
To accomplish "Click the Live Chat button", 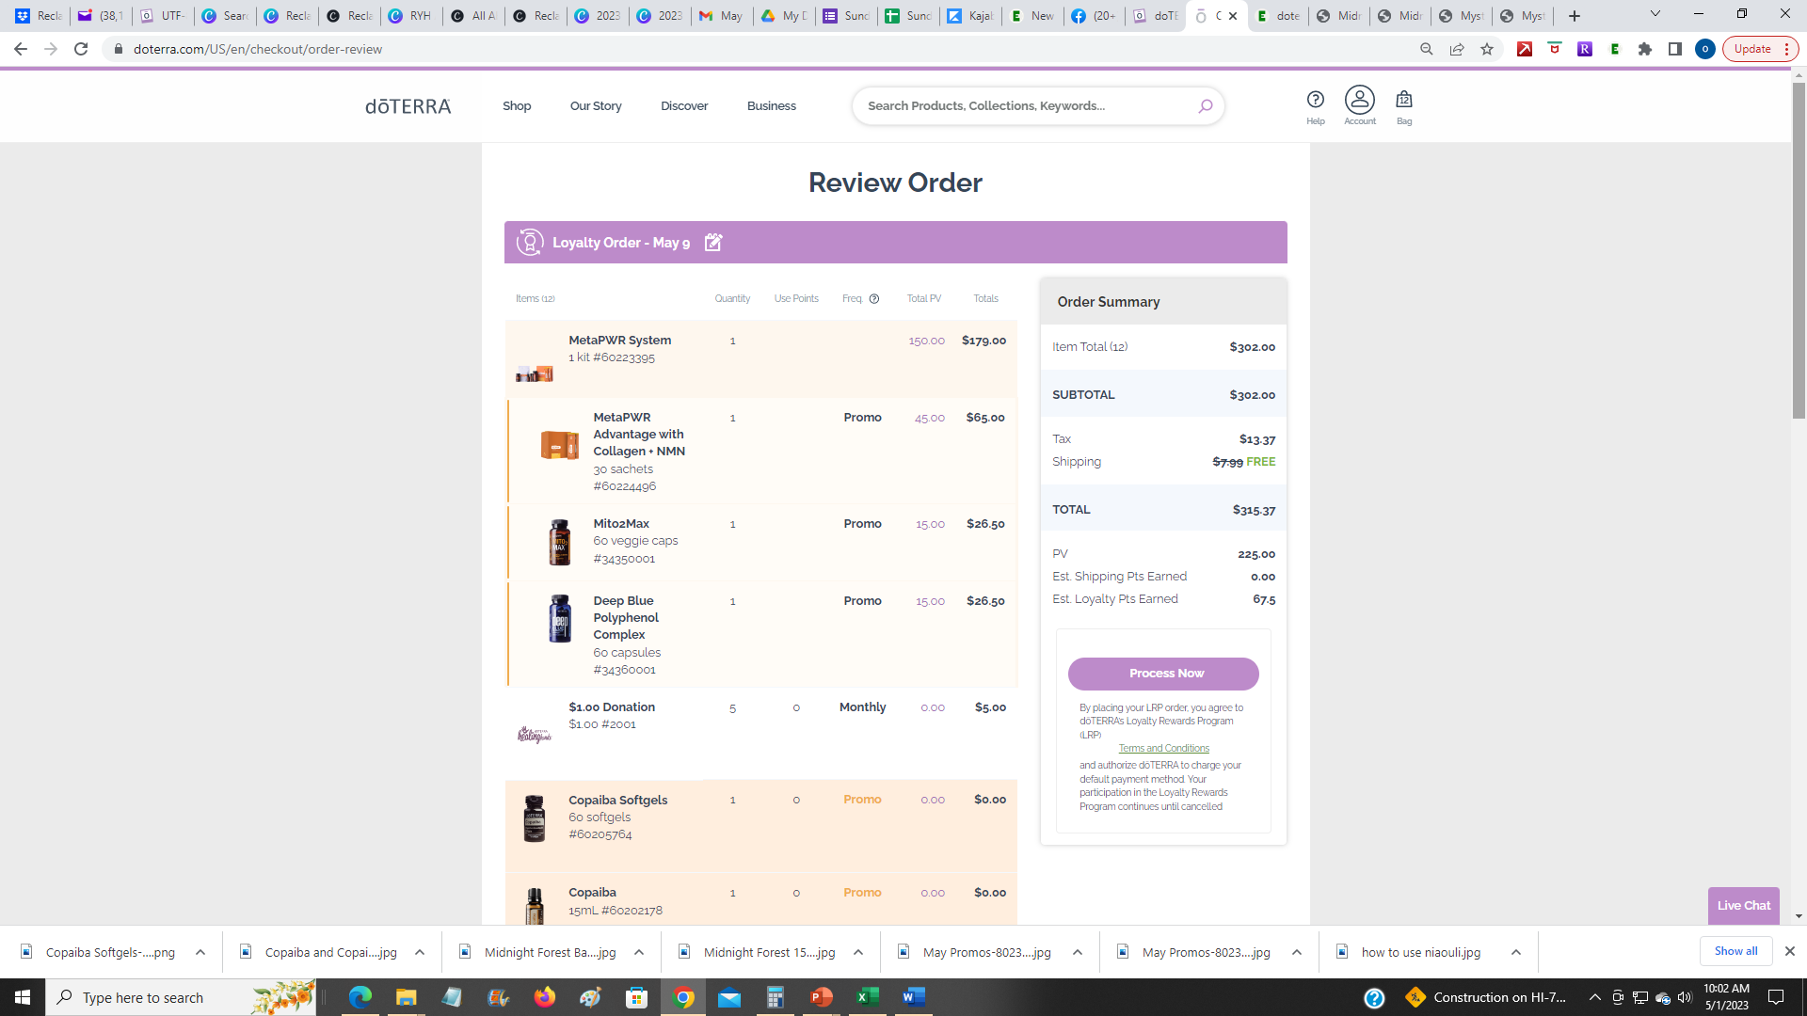I will (x=1743, y=905).
